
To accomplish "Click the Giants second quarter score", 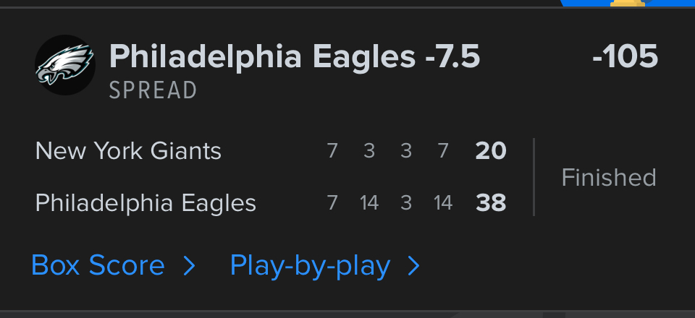I will pyautogui.click(x=369, y=151).
